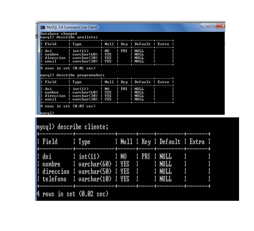
Task: Minimize the MySQL Command Line Client window
Action: (205, 26)
